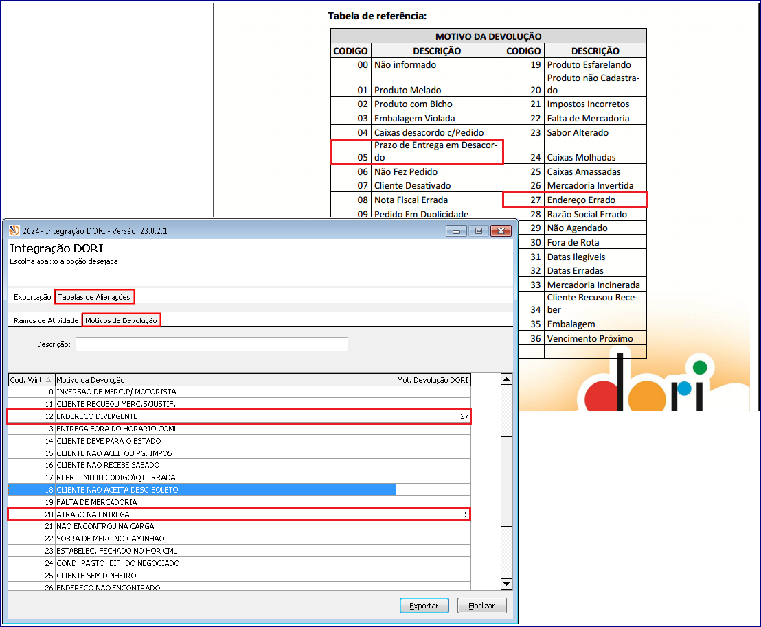Click 'Caixas desacordo c/Pedido' in reference table
Viewport: 761px width, 627px height.
click(429, 133)
